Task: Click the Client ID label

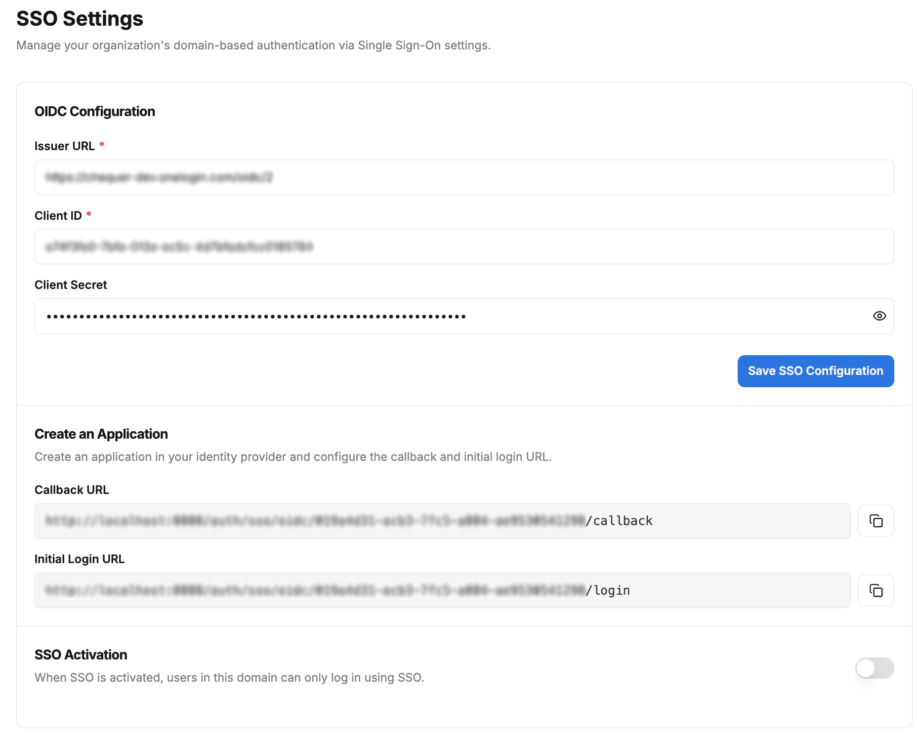Action: click(58, 216)
